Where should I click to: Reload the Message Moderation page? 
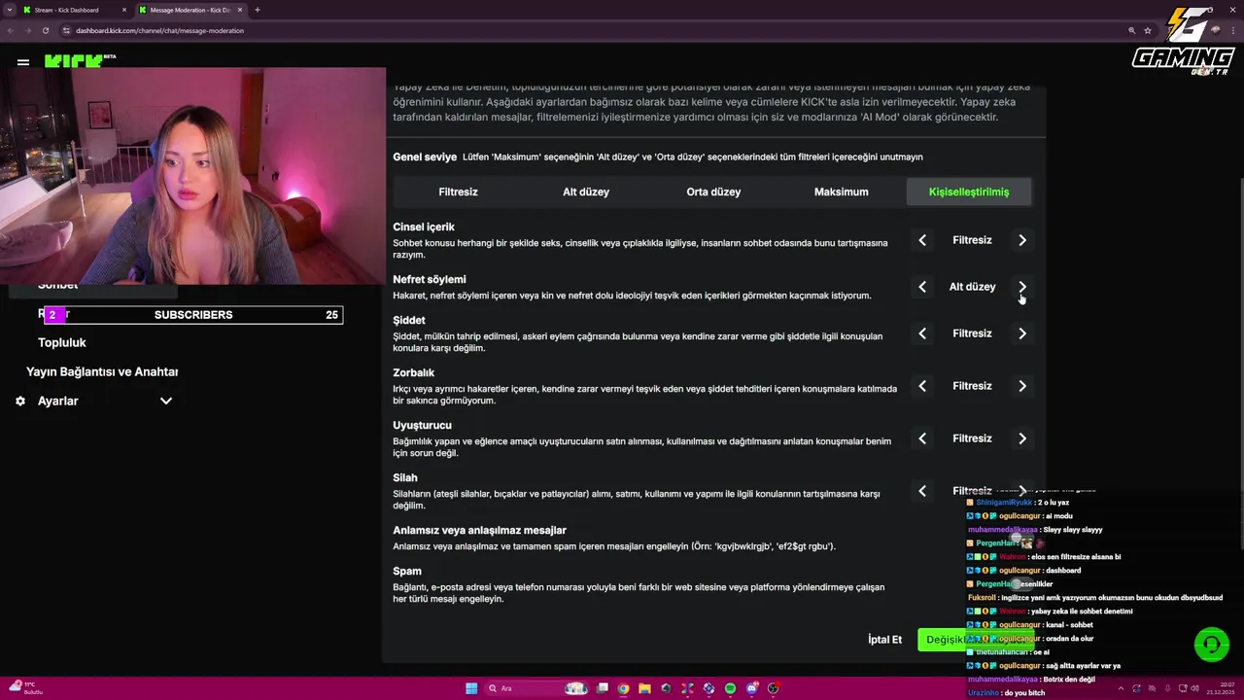(x=45, y=30)
